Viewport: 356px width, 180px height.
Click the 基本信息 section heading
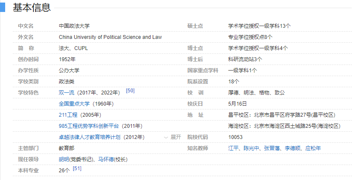click(31, 7)
